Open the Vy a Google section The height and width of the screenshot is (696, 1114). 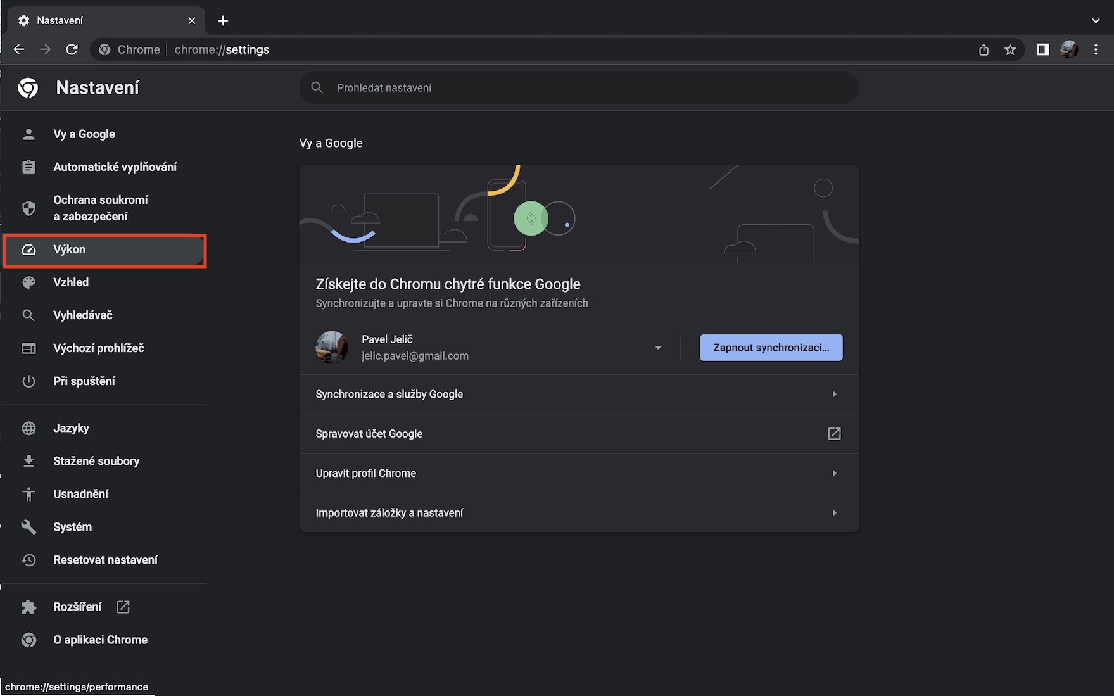(84, 134)
